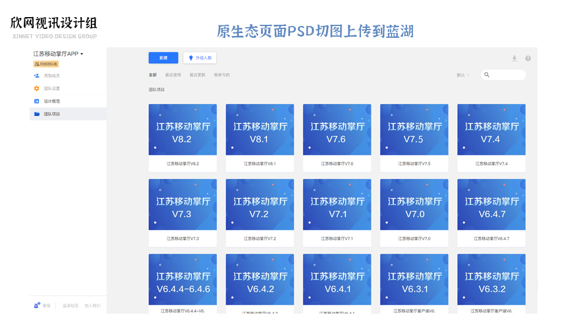The height and width of the screenshot is (319, 567).
Task: Click the caption 江苏移动掌厅V7.0 below the card
Action: coord(414,239)
